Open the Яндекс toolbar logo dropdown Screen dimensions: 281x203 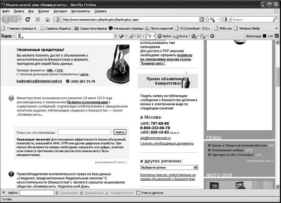click(x=8, y=36)
